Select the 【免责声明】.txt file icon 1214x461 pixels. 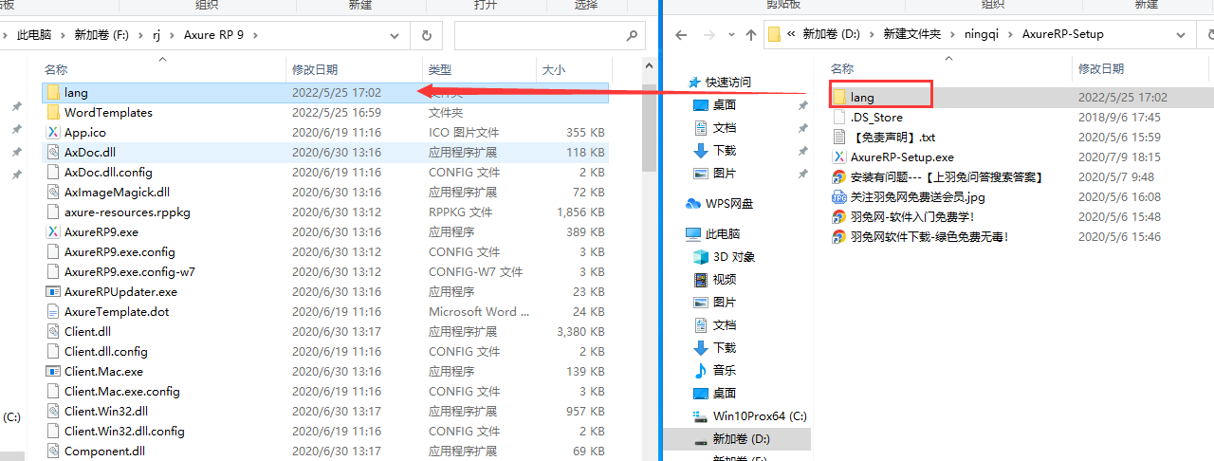838,138
